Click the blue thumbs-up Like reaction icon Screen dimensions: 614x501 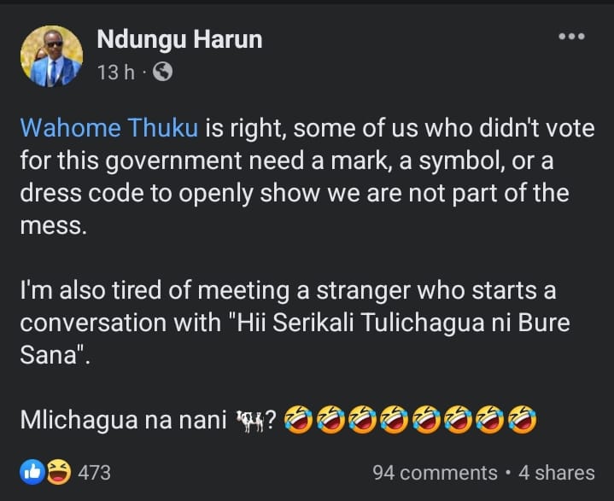tap(32, 471)
